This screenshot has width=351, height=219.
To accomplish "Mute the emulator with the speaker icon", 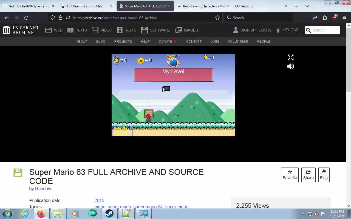I will click(x=291, y=66).
